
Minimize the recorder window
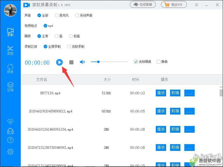pos(206,5)
